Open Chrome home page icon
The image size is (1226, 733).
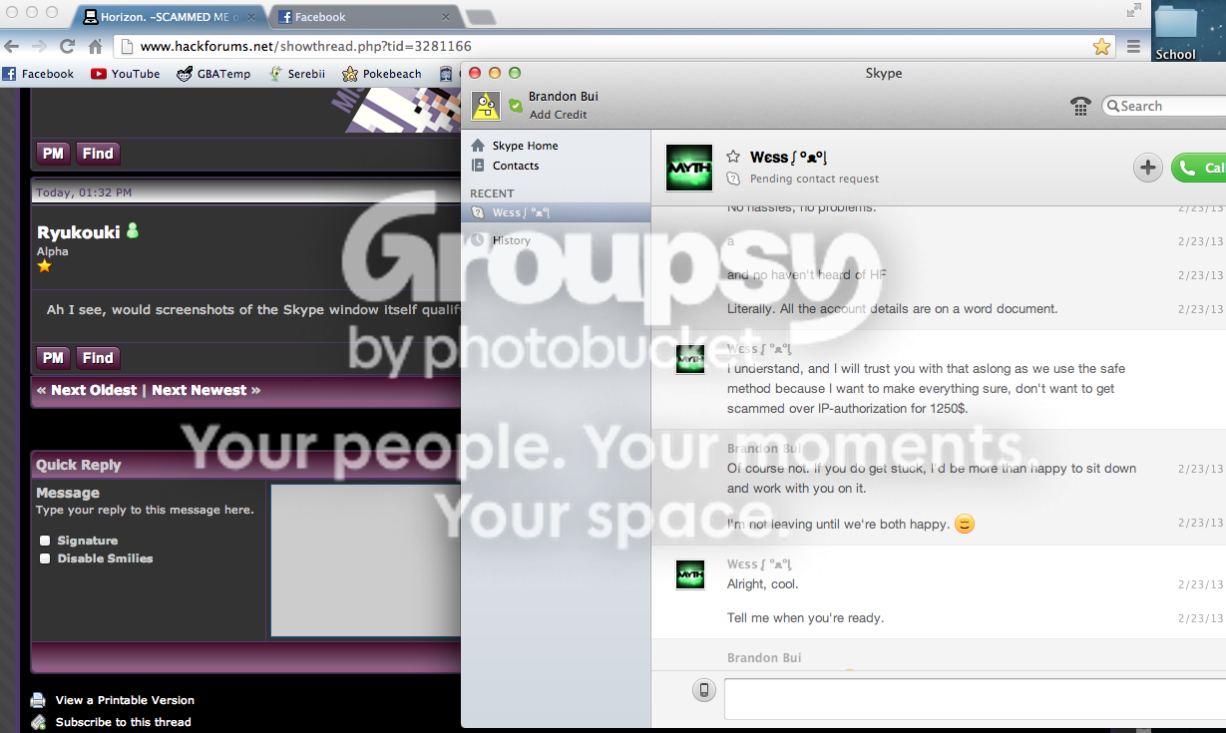(x=96, y=46)
